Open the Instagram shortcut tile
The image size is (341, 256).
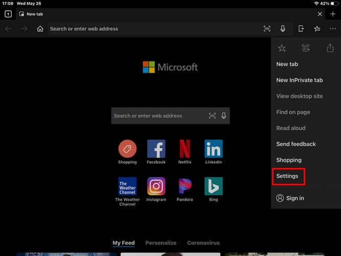coord(156,186)
